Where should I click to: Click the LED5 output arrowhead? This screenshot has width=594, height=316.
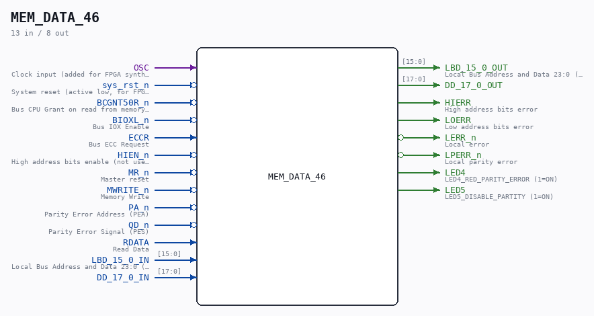tap(437, 190)
